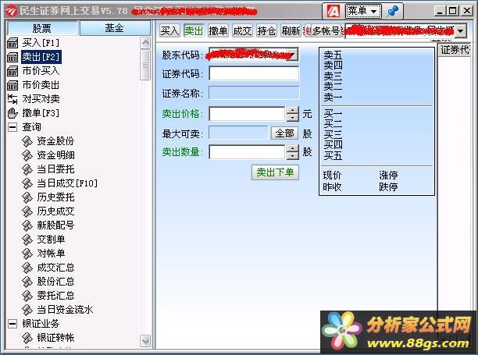
Task: Click the sidebar scrollbar thumb
Action: 145,65
